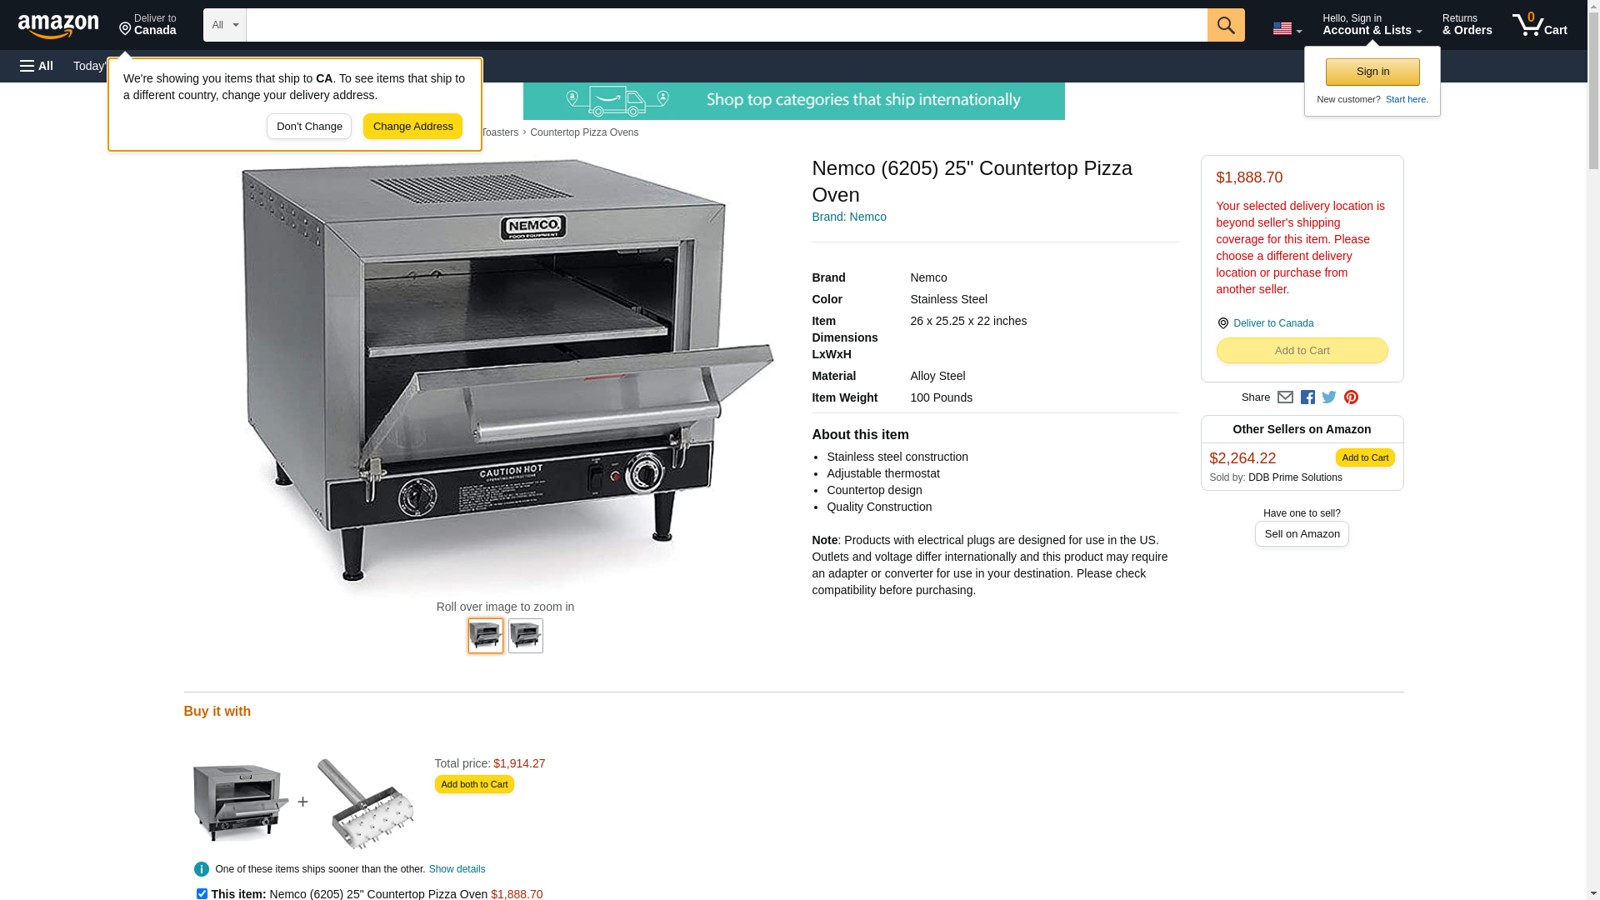Open Returns & Orders

click(1467, 25)
